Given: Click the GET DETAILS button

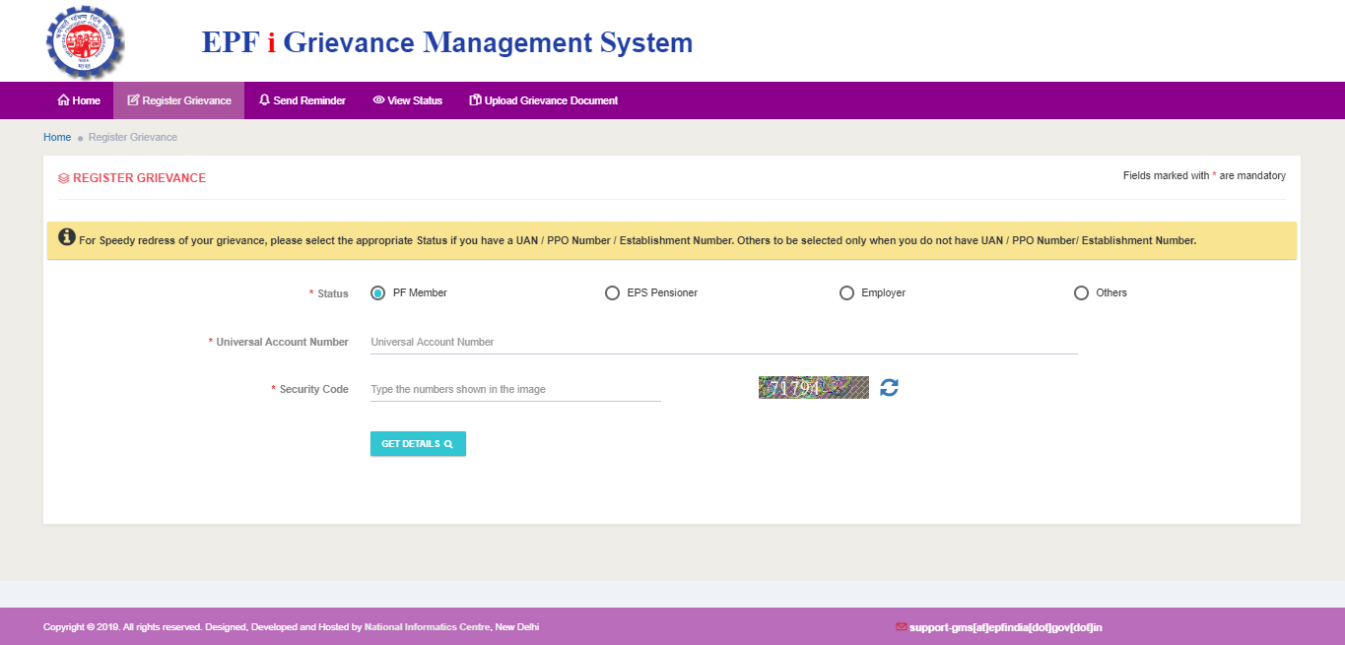Looking at the screenshot, I should tap(418, 444).
